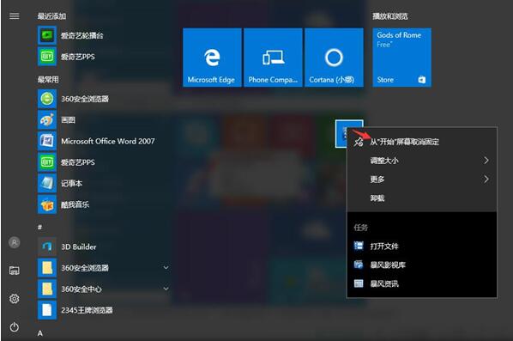Click the A alphabet index header
The width and height of the screenshot is (513, 341).
[40, 333]
